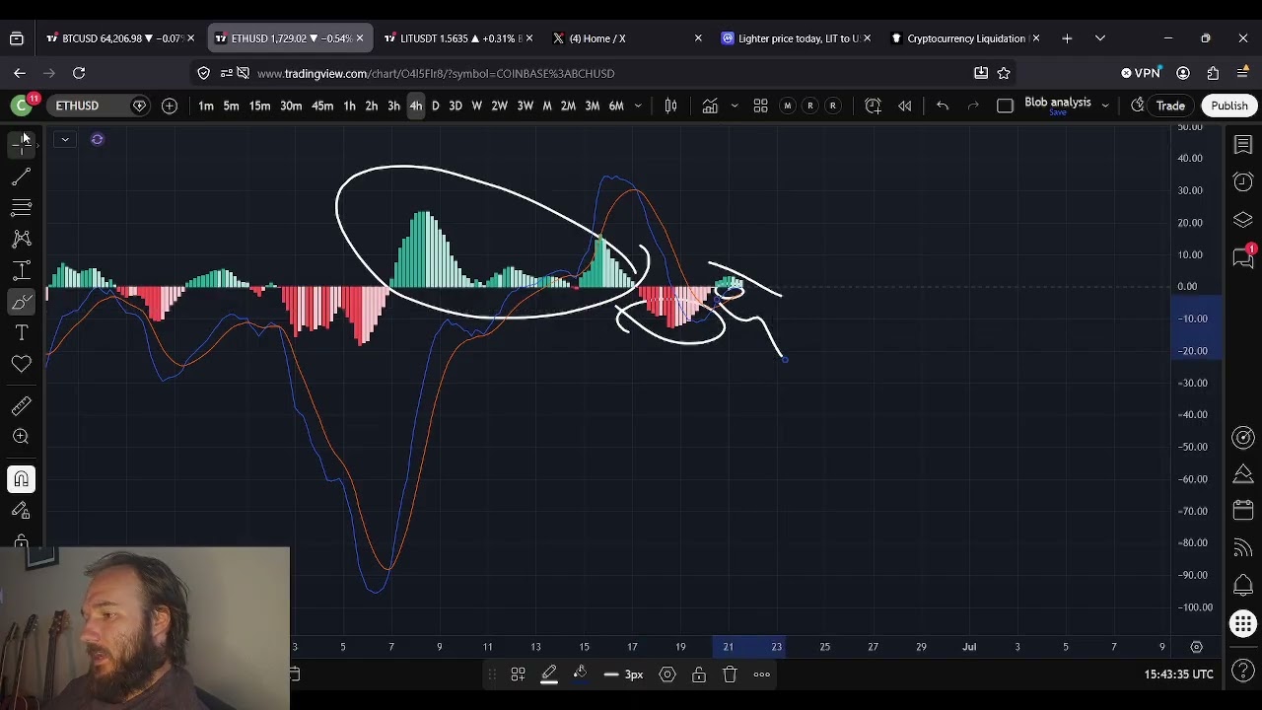
Task: Select the ruler measure tool
Action: (x=21, y=405)
